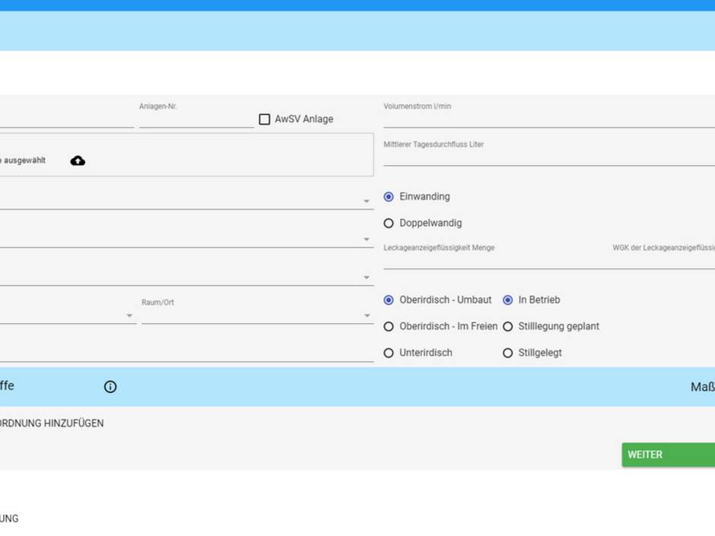The width and height of the screenshot is (715, 536).
Task: Enable the AwSV Anlage checkbox
Action: coord(265,119)
